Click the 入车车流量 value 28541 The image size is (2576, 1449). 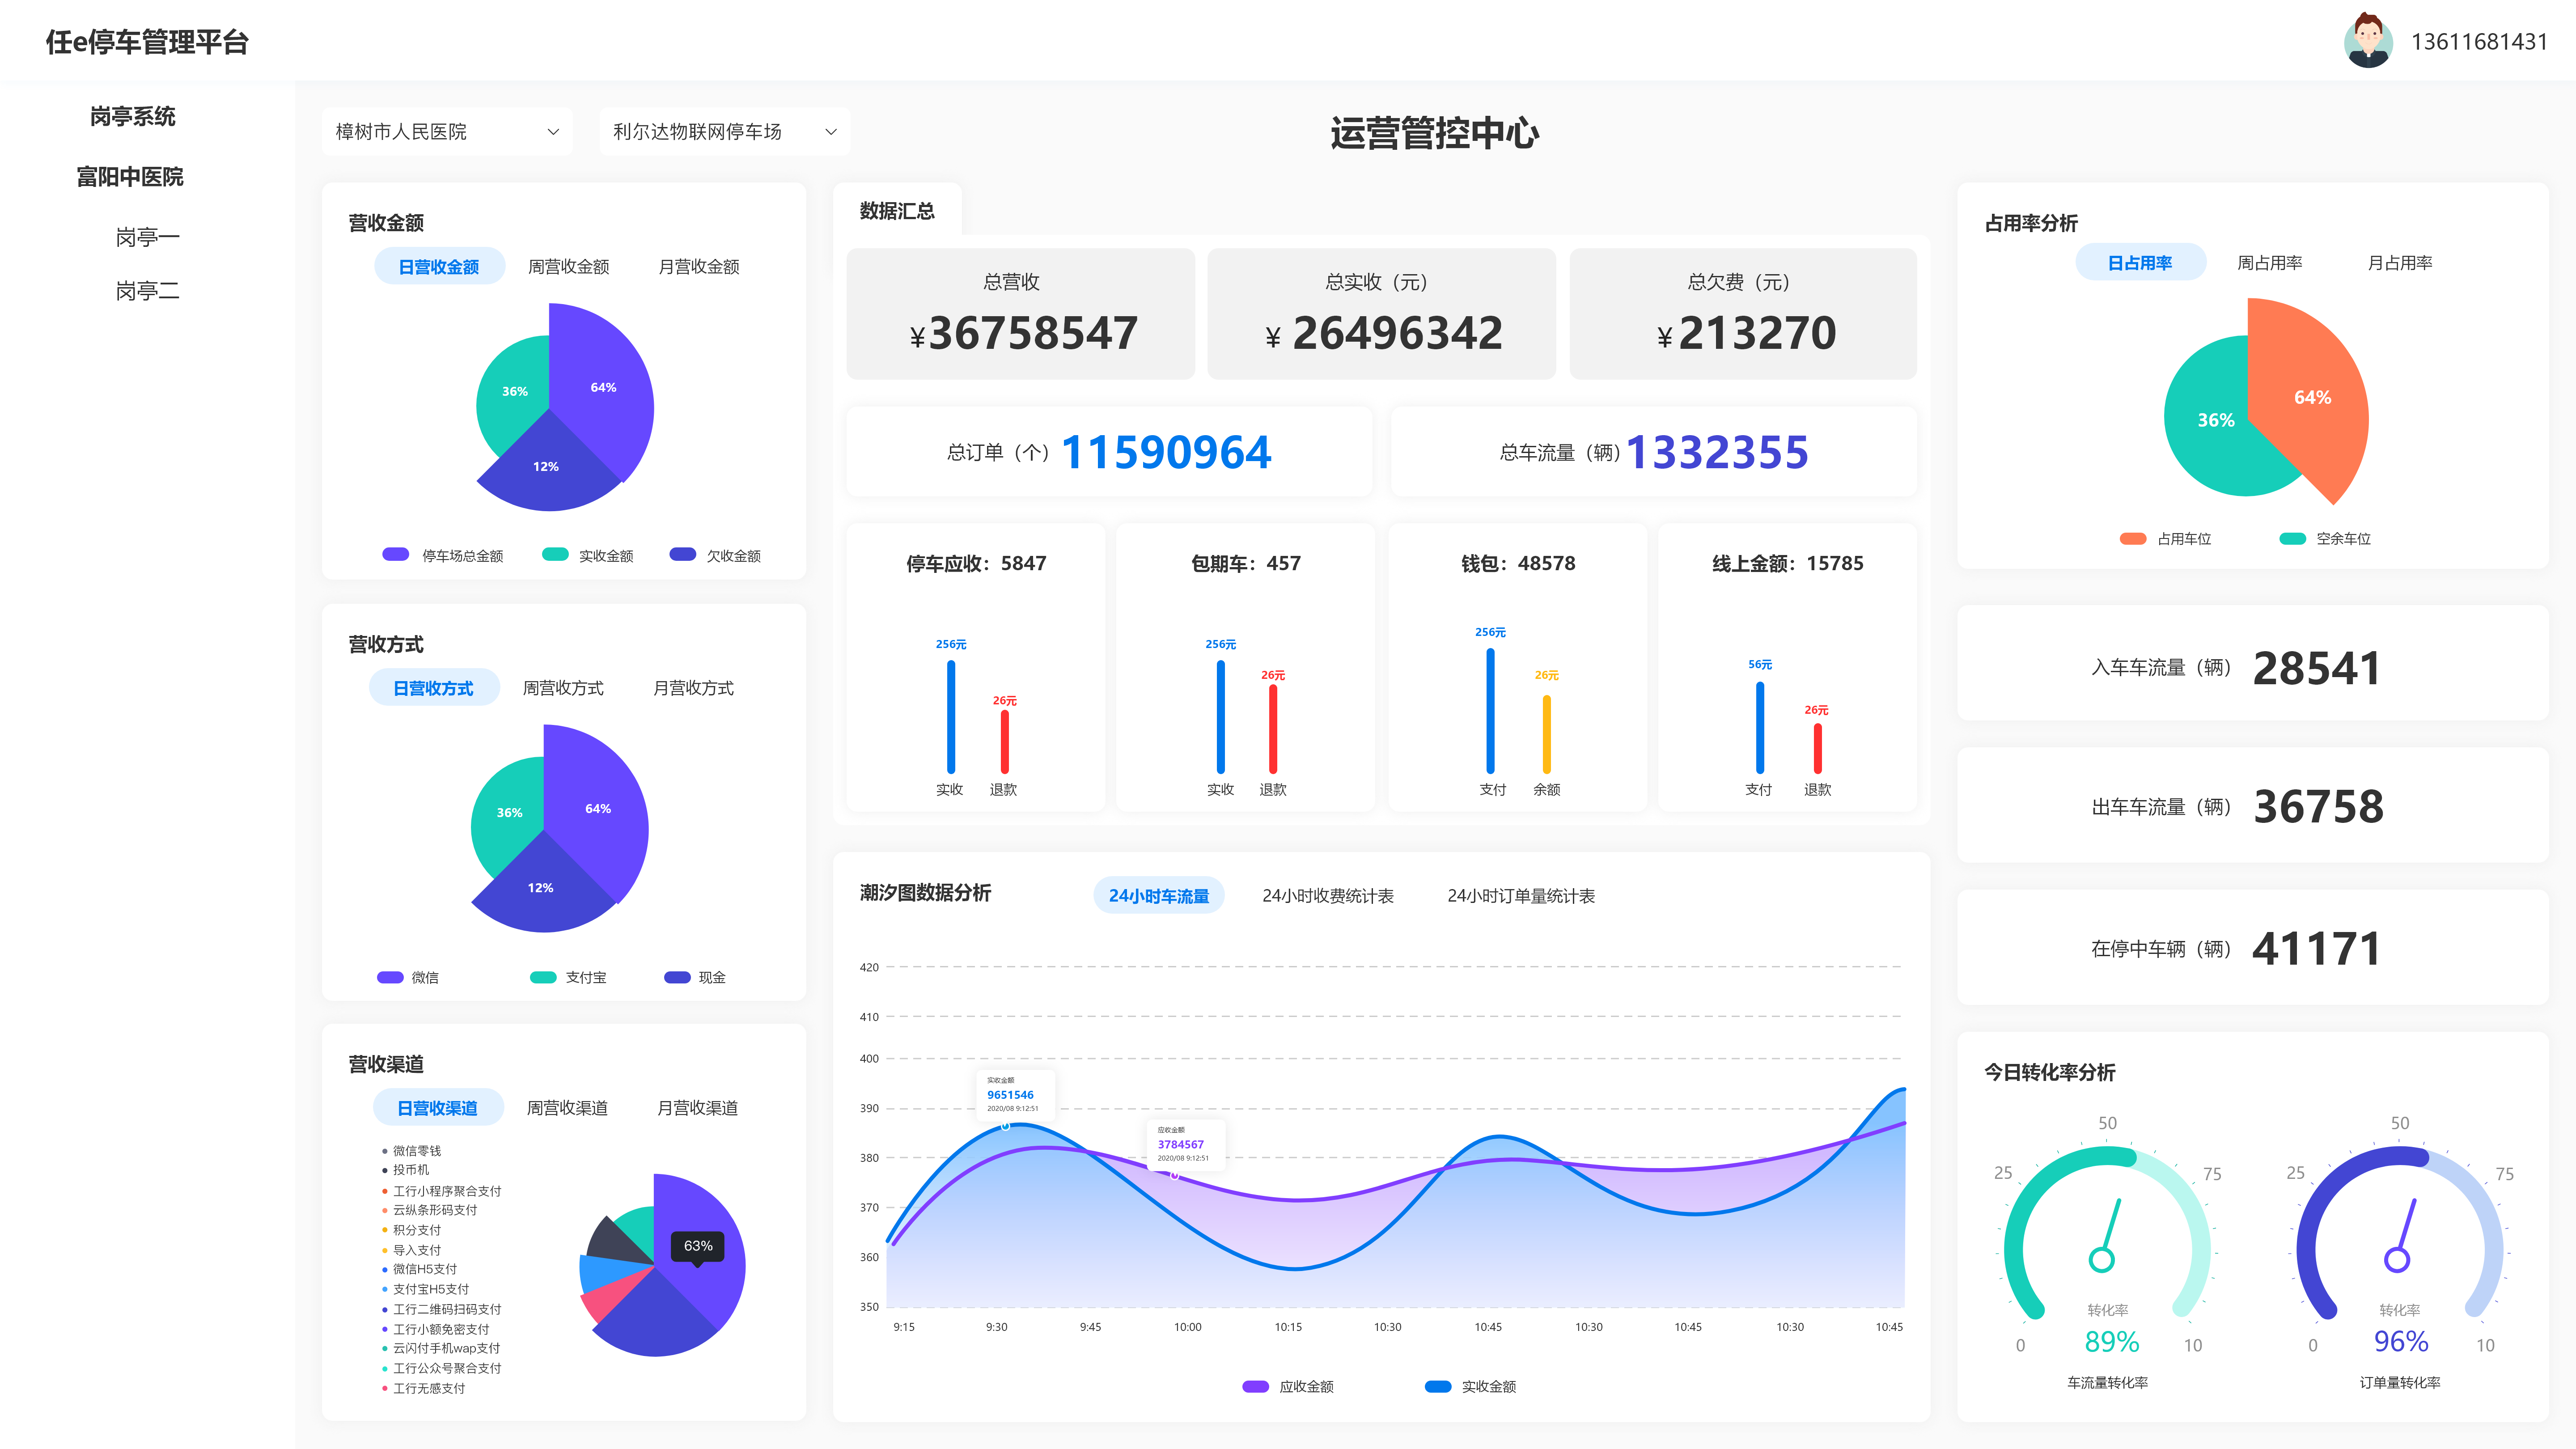(x=2317, y=668)
